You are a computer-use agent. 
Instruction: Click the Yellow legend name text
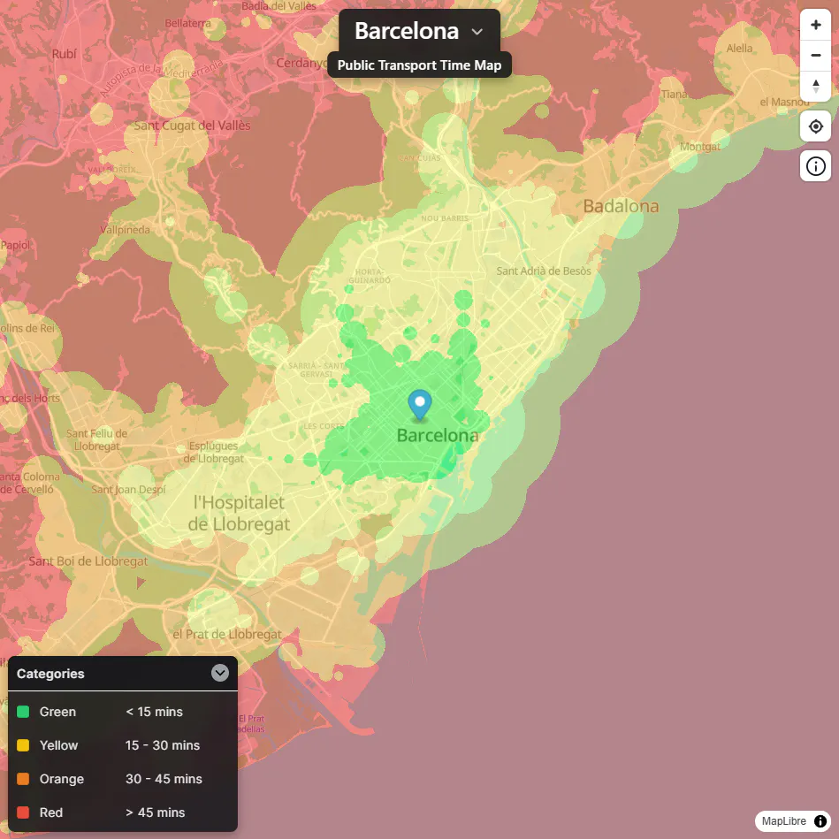coord(59,745)
